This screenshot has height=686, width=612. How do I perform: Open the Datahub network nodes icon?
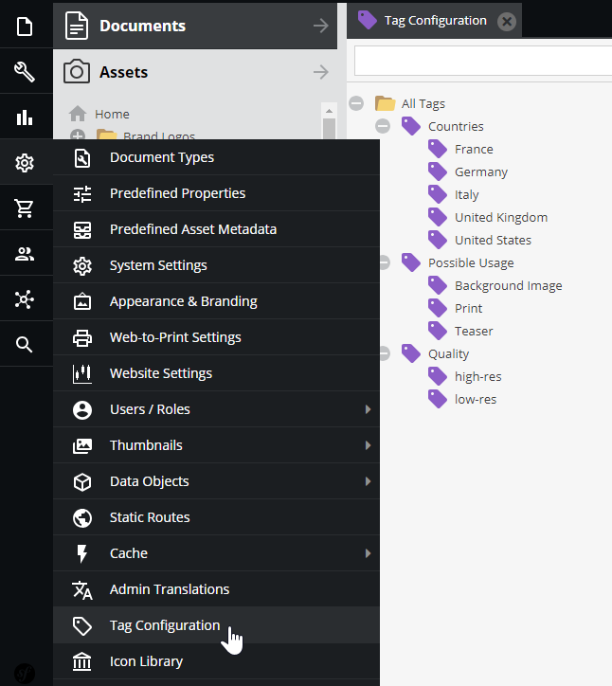tap(25, 299)
